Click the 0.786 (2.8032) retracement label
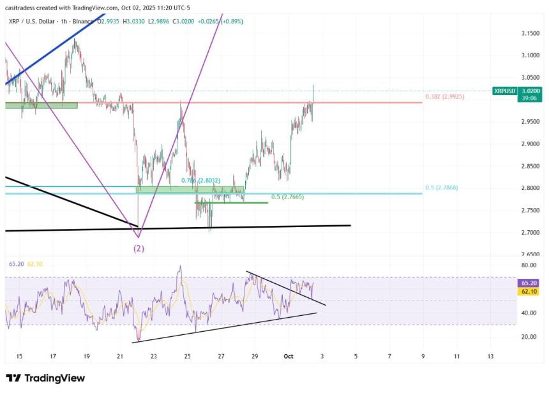Image resolution: width=549 pixels, height=393 pixels. tap(200, 181)
